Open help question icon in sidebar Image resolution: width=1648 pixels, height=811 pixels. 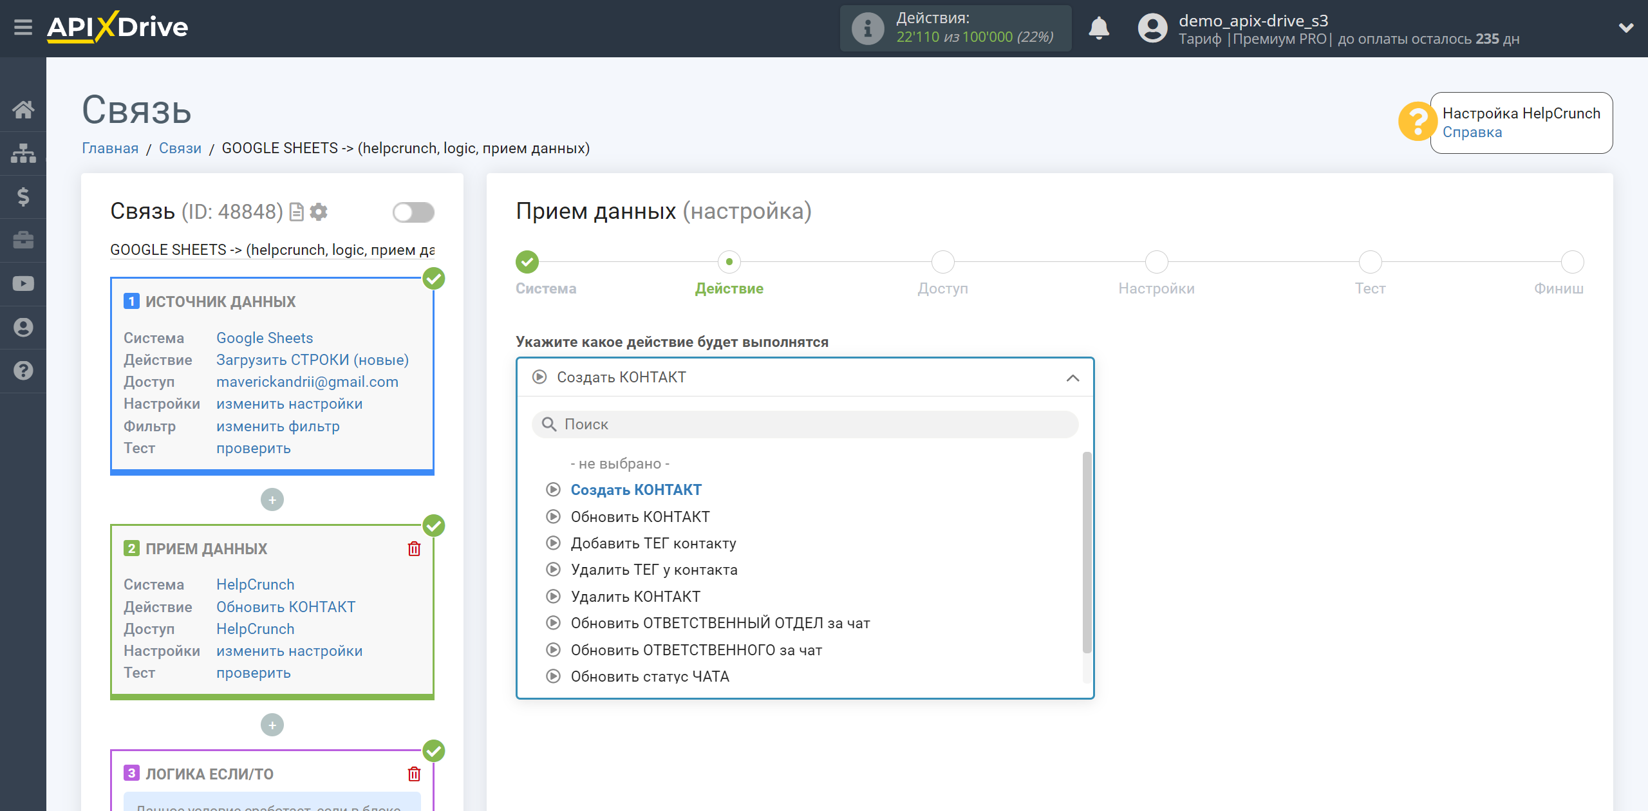[23, 371]
